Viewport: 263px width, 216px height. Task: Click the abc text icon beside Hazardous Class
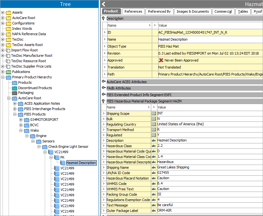point(154,146)
